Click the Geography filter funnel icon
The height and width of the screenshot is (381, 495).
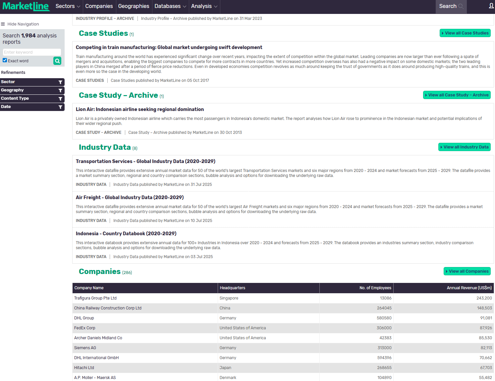pos(60,90)
